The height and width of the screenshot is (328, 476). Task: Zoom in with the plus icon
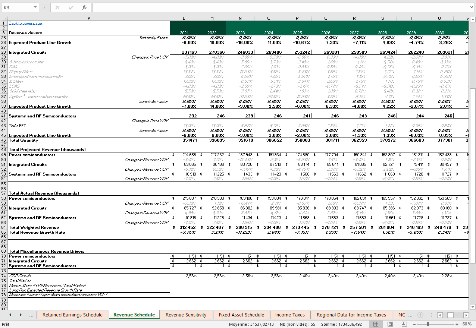click(x=457, y=324)
